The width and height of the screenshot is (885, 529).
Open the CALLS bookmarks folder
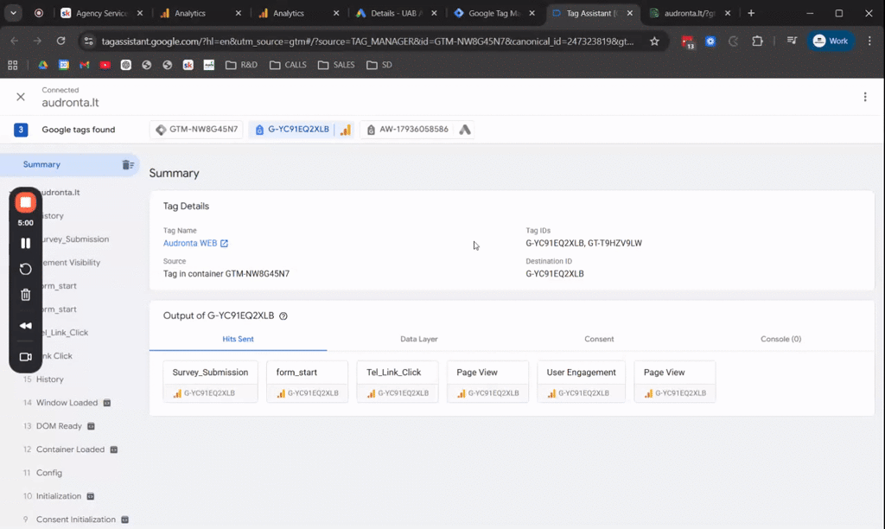[x=288, y=65]
